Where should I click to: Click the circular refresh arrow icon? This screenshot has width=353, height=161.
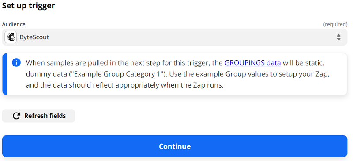coord(16,116)
